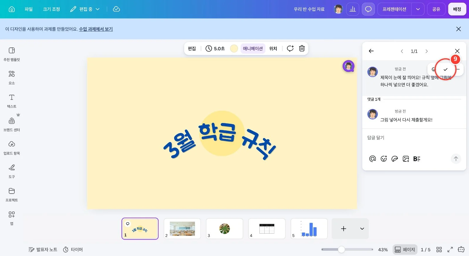Resolve the comment with the checkmark
Image resolution: width=469 pixels, height=256 pixels.
[446, 69]
